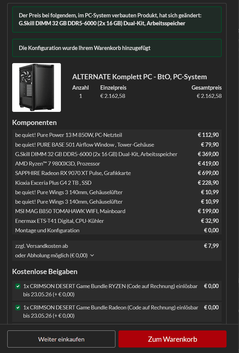Click the PC case product thumbnail
Screen dimensions: 239x353
[x=37, y=87]
